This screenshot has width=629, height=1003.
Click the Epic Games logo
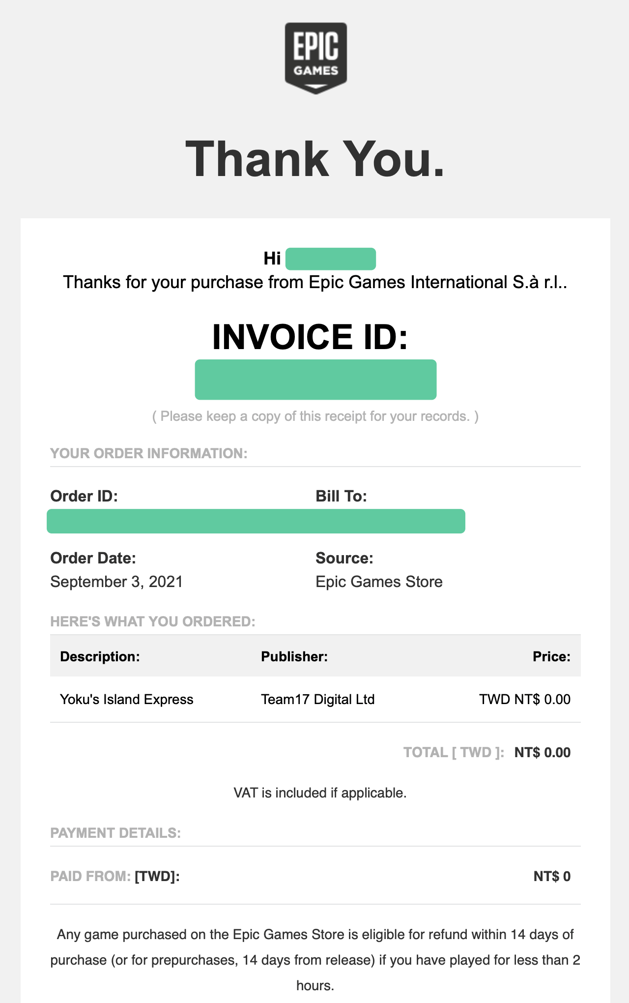coord(315,58)
